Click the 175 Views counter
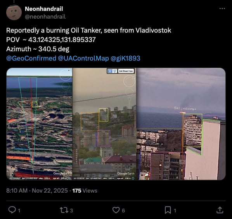232x219 pixels. (x=85, y=191)
